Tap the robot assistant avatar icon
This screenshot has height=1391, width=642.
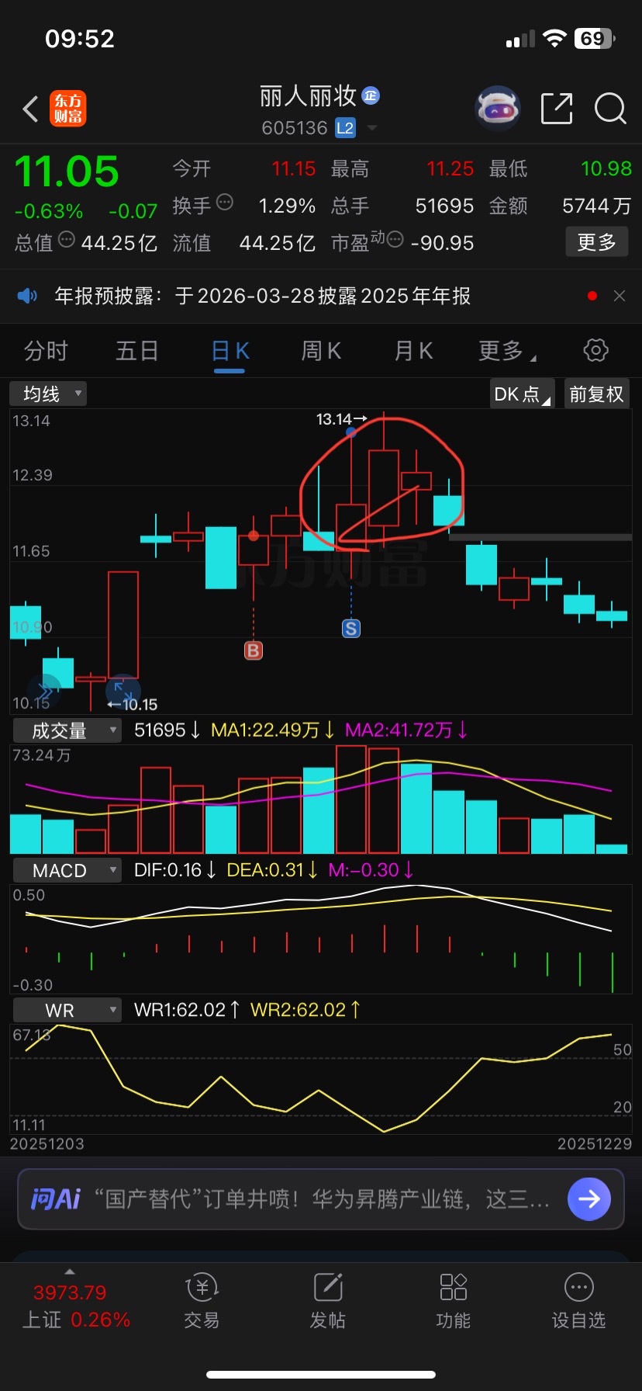click(x=497, y=109)
